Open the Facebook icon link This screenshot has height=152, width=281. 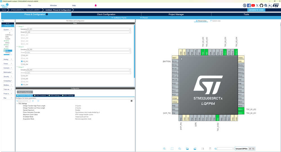(249, 6)
